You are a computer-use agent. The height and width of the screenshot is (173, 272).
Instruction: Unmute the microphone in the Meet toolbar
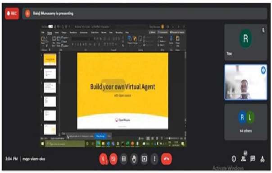103,159
